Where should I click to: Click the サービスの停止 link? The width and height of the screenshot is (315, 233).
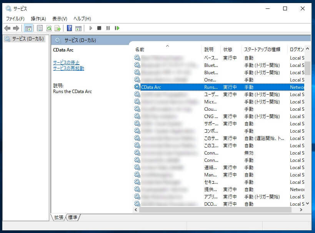pyautogui.click(x=66, y=62)
